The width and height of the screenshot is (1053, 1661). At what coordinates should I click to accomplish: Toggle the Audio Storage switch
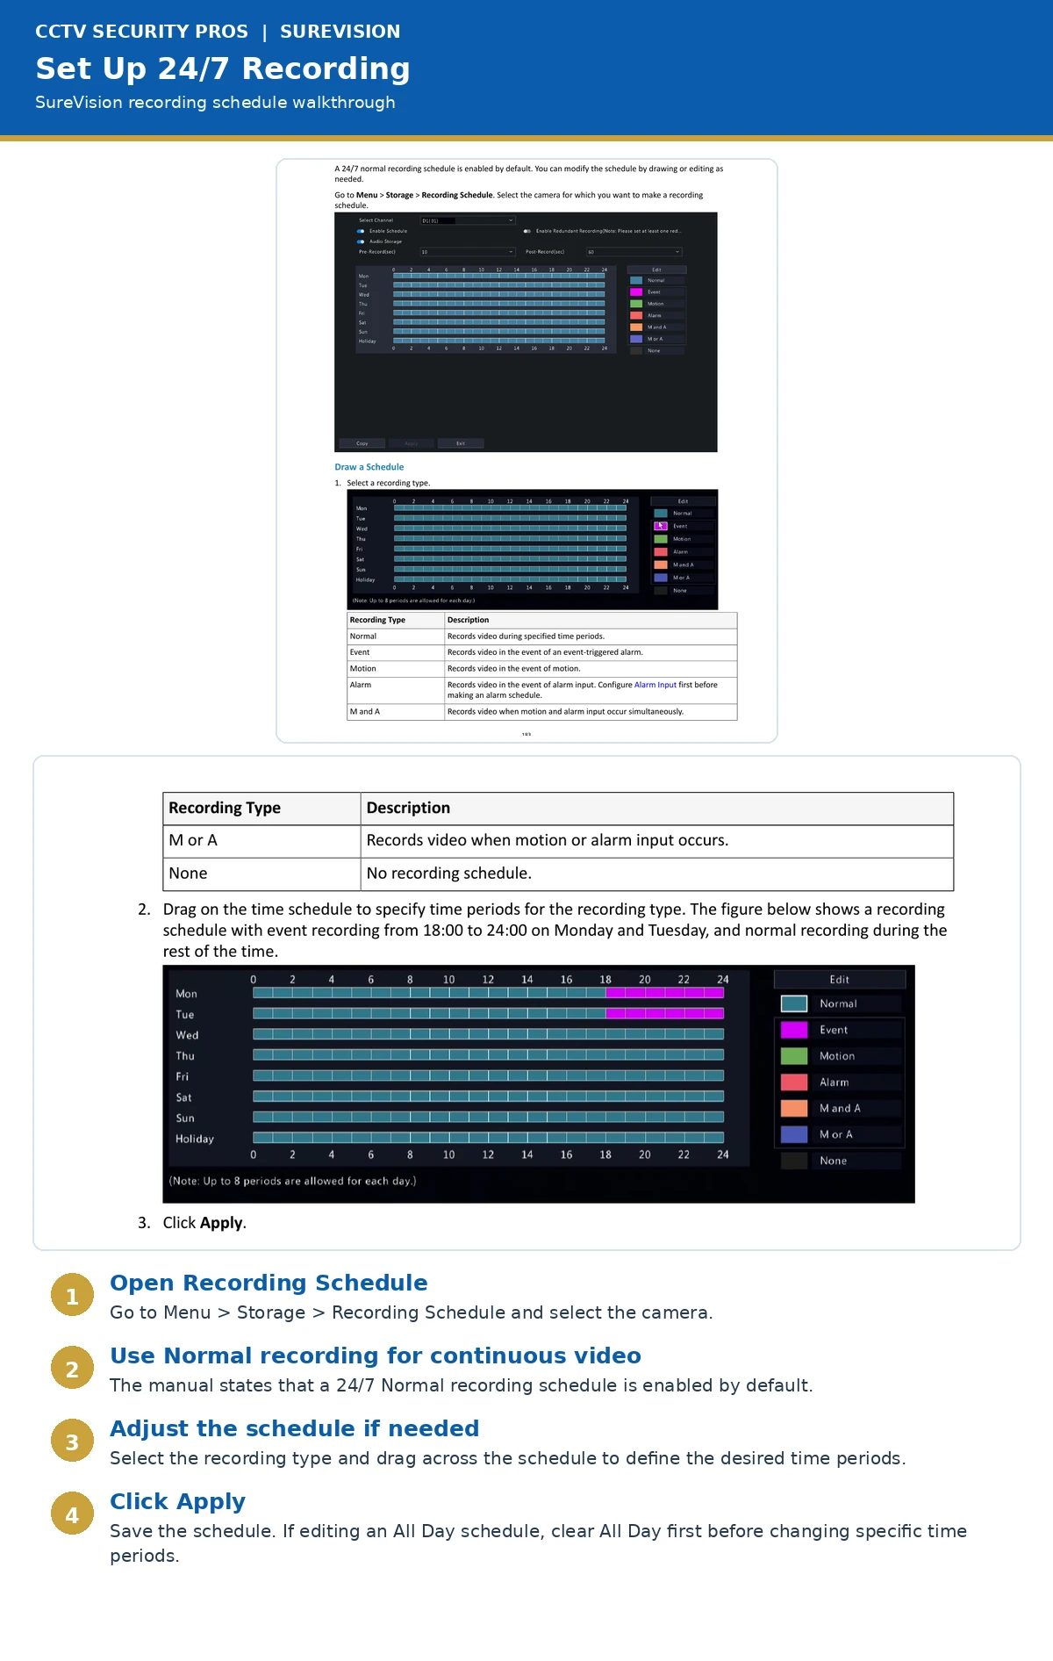point(361,241)
